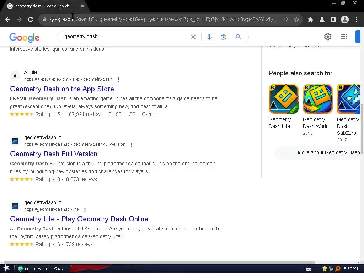Go back using the browser back arrow
This screenshot has height=273, width=364.
pos(8,20)
